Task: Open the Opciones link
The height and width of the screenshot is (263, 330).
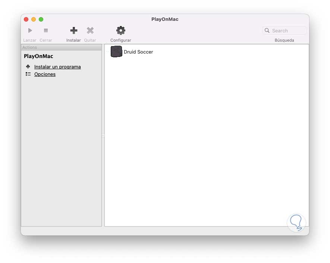Action: 45,74
